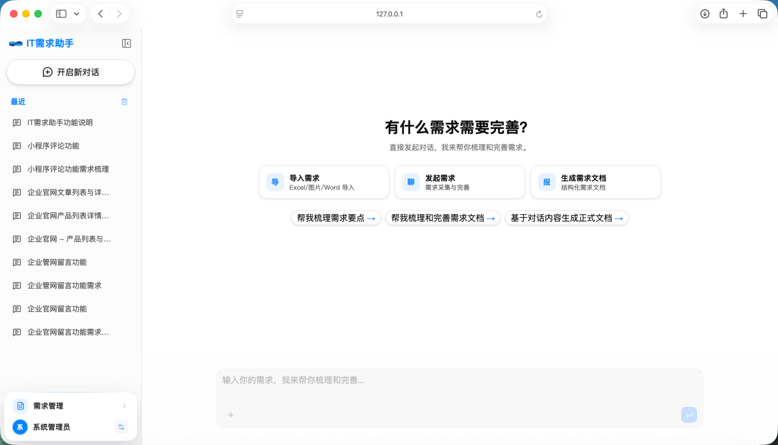Collapse the app sidebar panel icon
The height and width of the screenshot is (445, 778).
point(126,44)
